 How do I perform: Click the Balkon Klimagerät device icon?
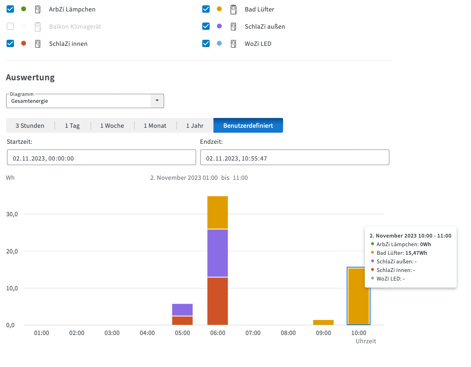pyautogui.click(x=38, y=26)
